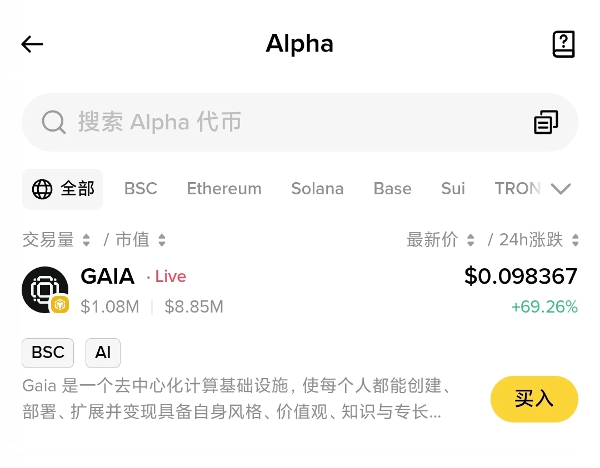
Task: Open the help guide via question mark icon
Action: [x=564, y=44]
